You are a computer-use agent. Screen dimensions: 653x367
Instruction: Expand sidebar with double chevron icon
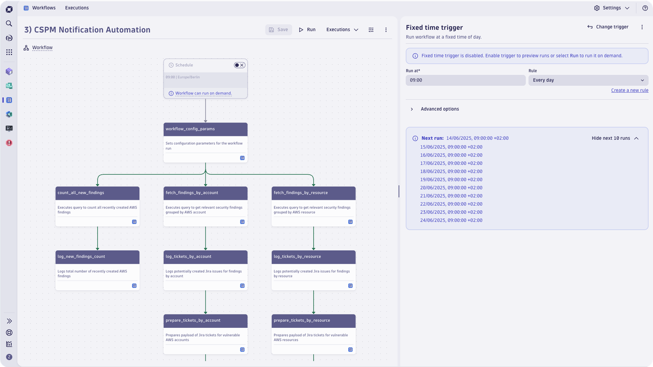pyautogui.click(x=9, y=321)
